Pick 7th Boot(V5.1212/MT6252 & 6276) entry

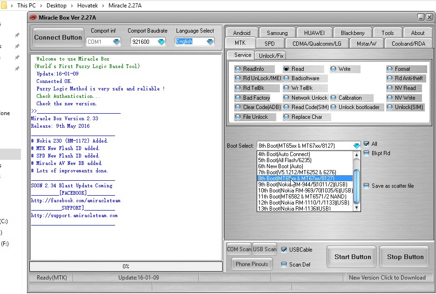click(305, 172)
